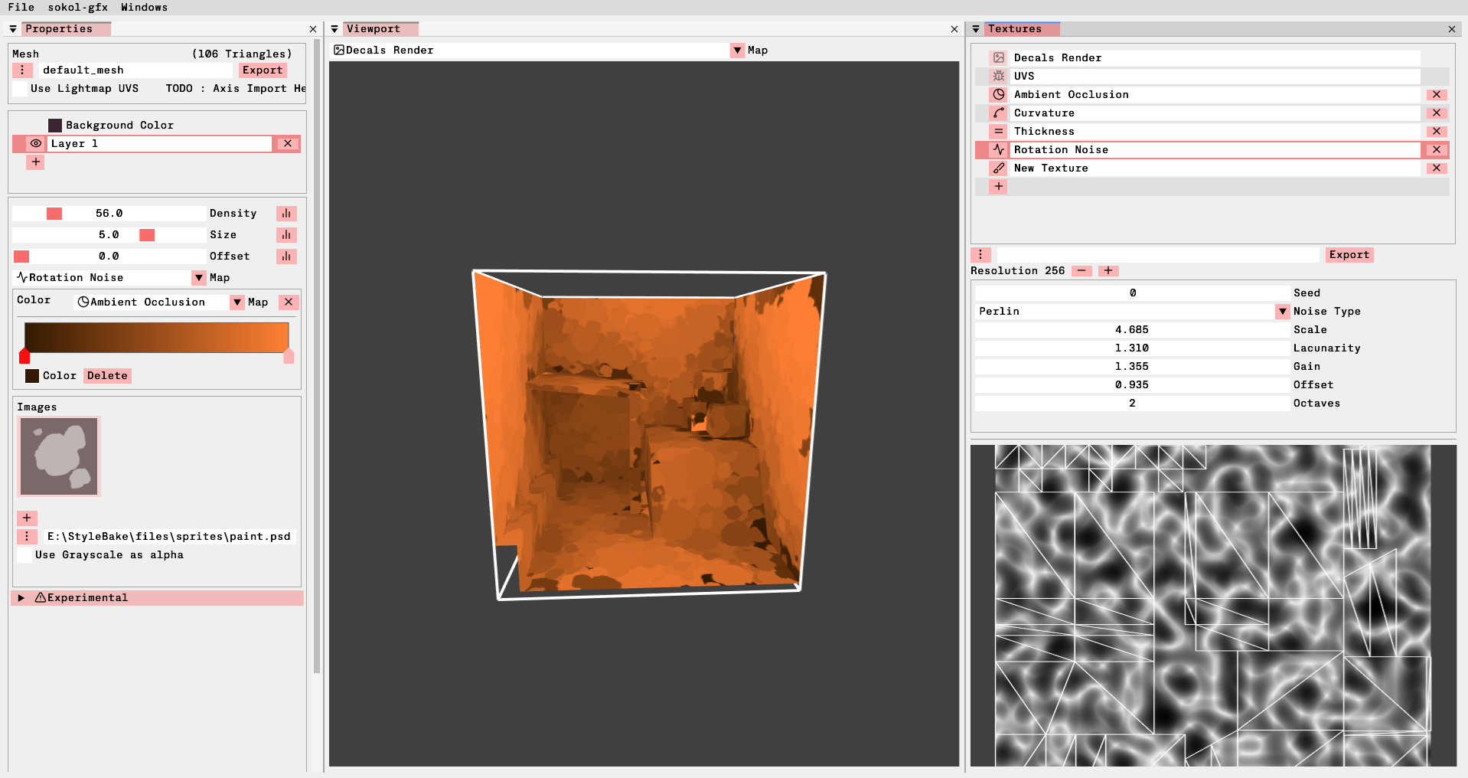Image resolution: width=1468 pixels, height=778 pixels.
Task: Open Rotation Noise map dropdown in Properties
Action: tap(199, 277)
